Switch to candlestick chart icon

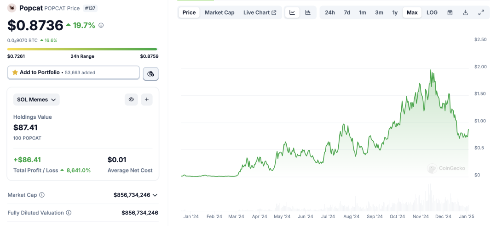308,12
